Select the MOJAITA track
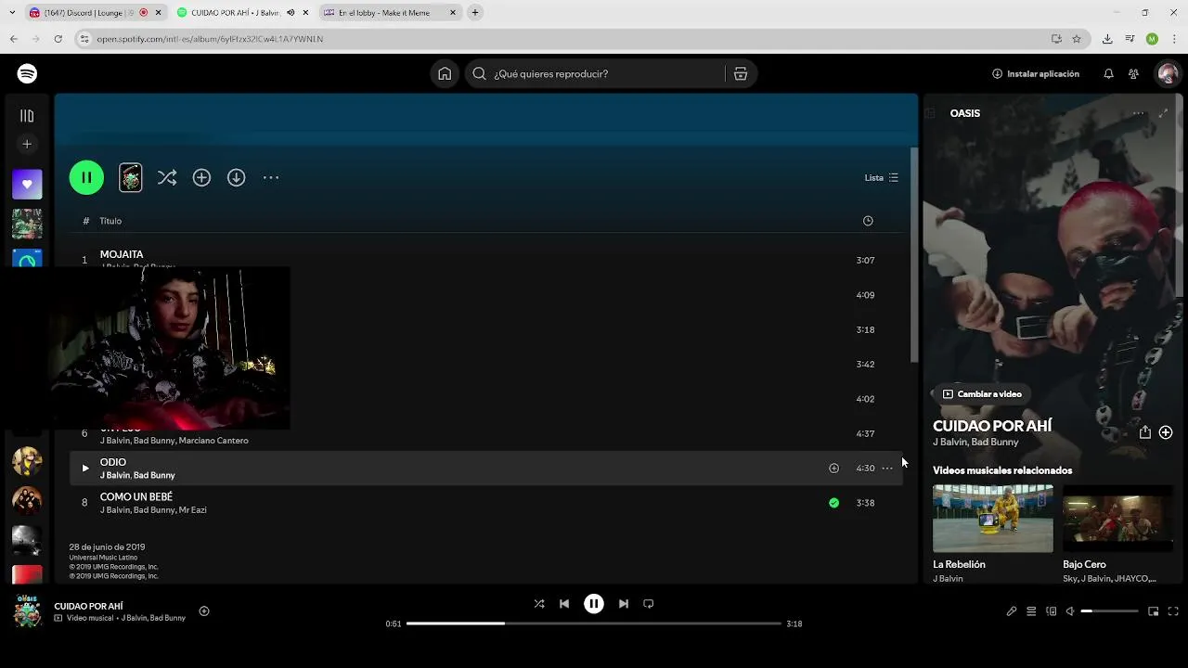The width and height of the screenshot is (1188, 668). tap(122, 254)
